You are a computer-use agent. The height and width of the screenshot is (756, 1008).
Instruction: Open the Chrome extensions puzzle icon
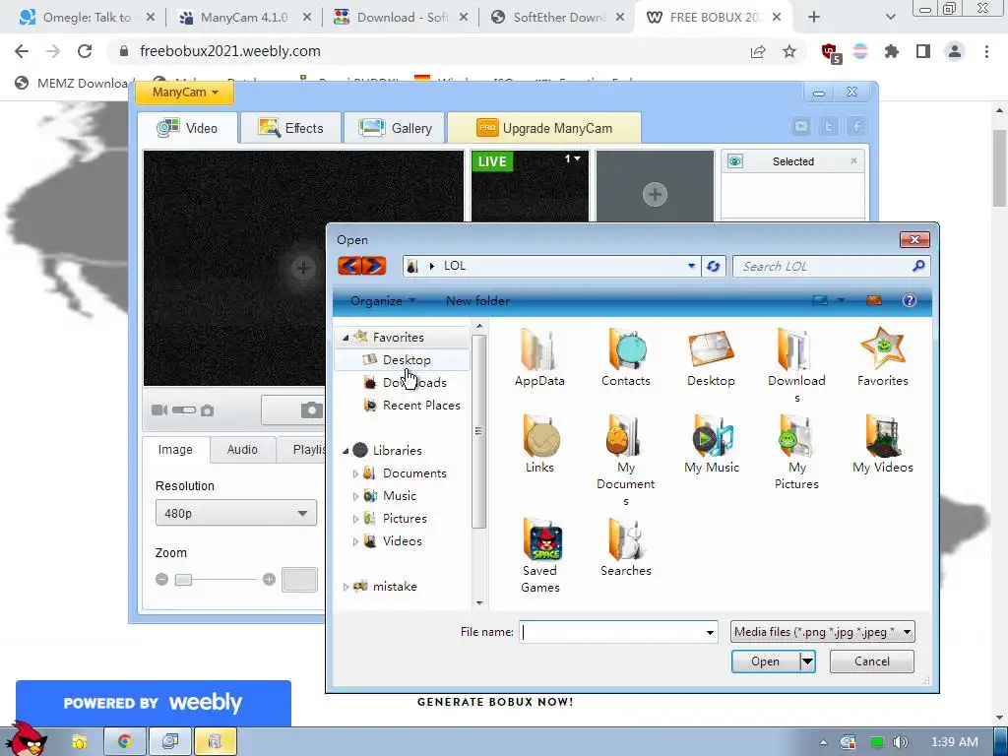click(x=892, y=51)
